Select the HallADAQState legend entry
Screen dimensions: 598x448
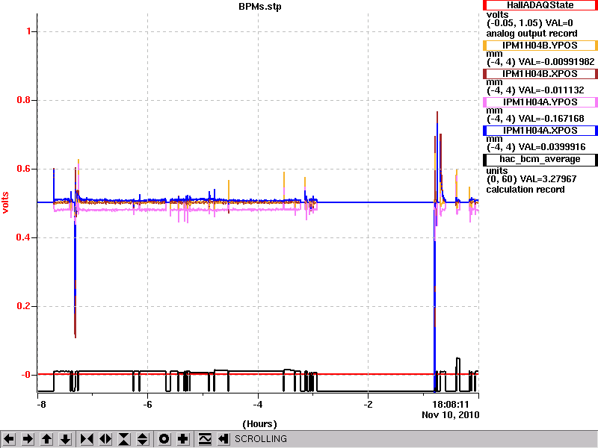(x=540, y=5)
